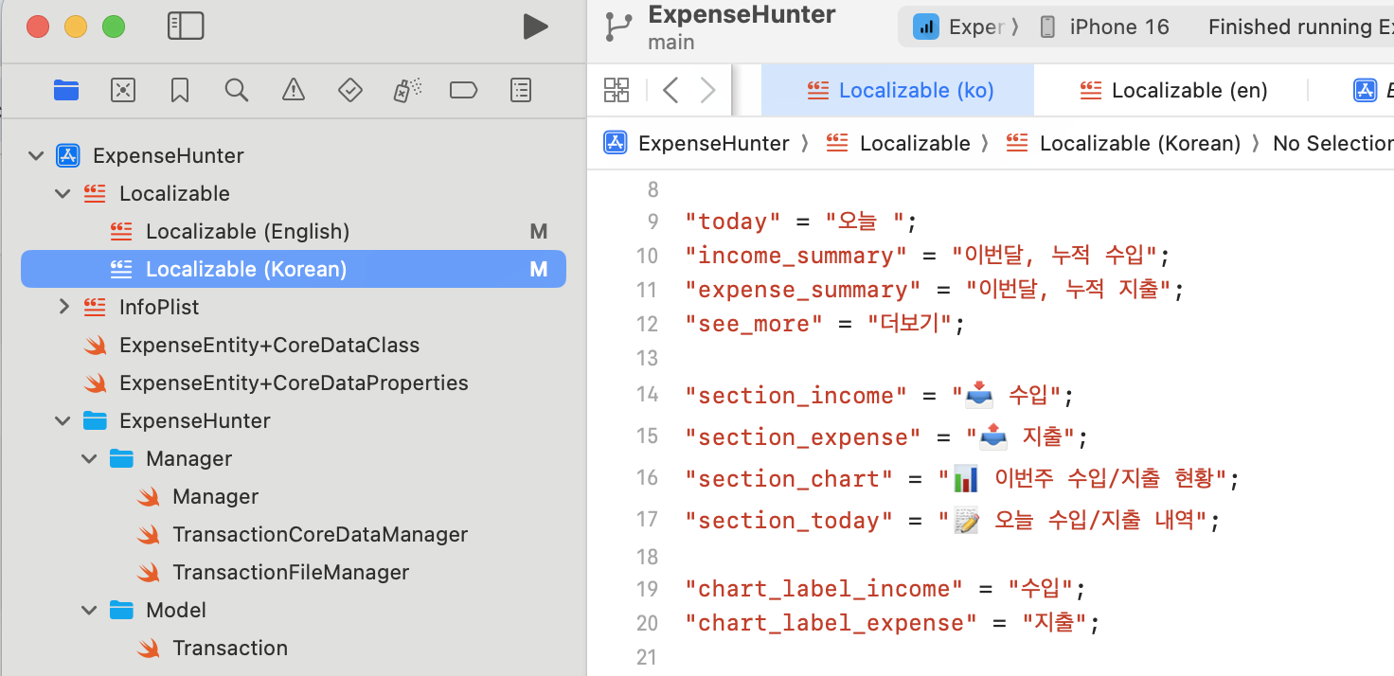Click the main branch label
The height and width of the screenshot is (676, 1394).
tap(670, 43)
